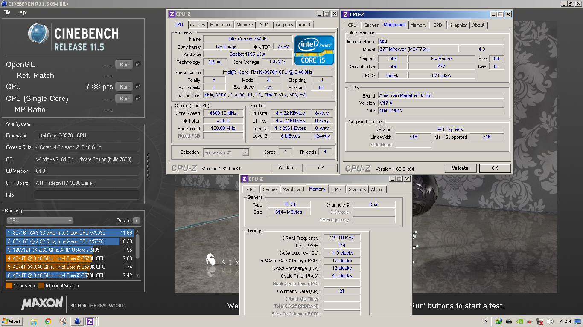Open the Snipping Tool taskbar icon
This screenshot has width=583, height=327.
pyautogui.click(x=63, y=321)
